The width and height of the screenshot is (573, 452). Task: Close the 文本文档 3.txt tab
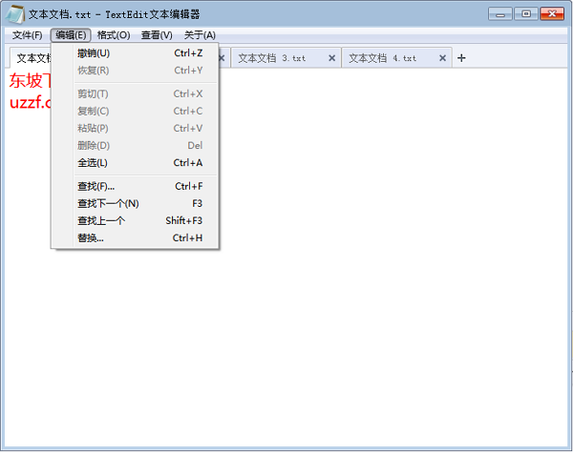(x=332, y=58)
